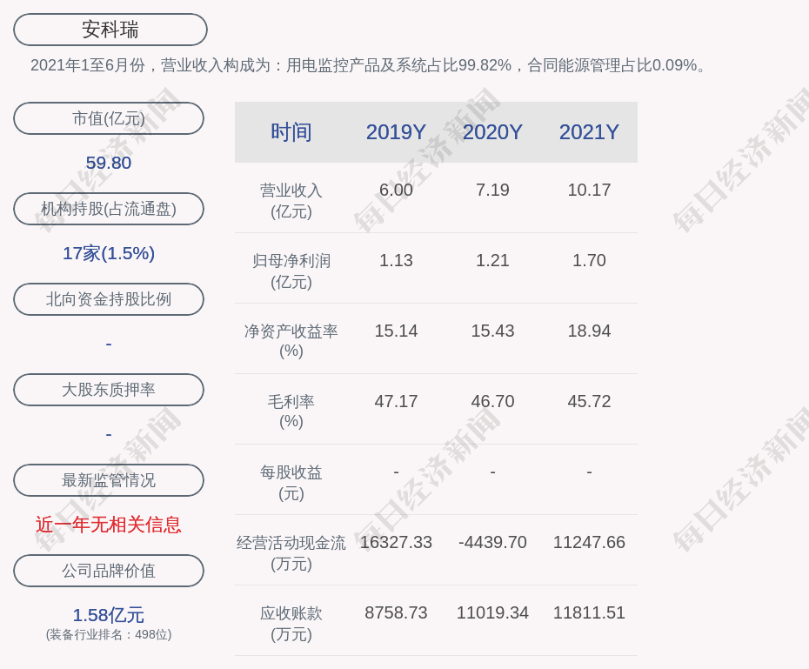Screen dimensions: 809x669
Task: Select the 2019Y column header
Action: [x=396, y=132]
